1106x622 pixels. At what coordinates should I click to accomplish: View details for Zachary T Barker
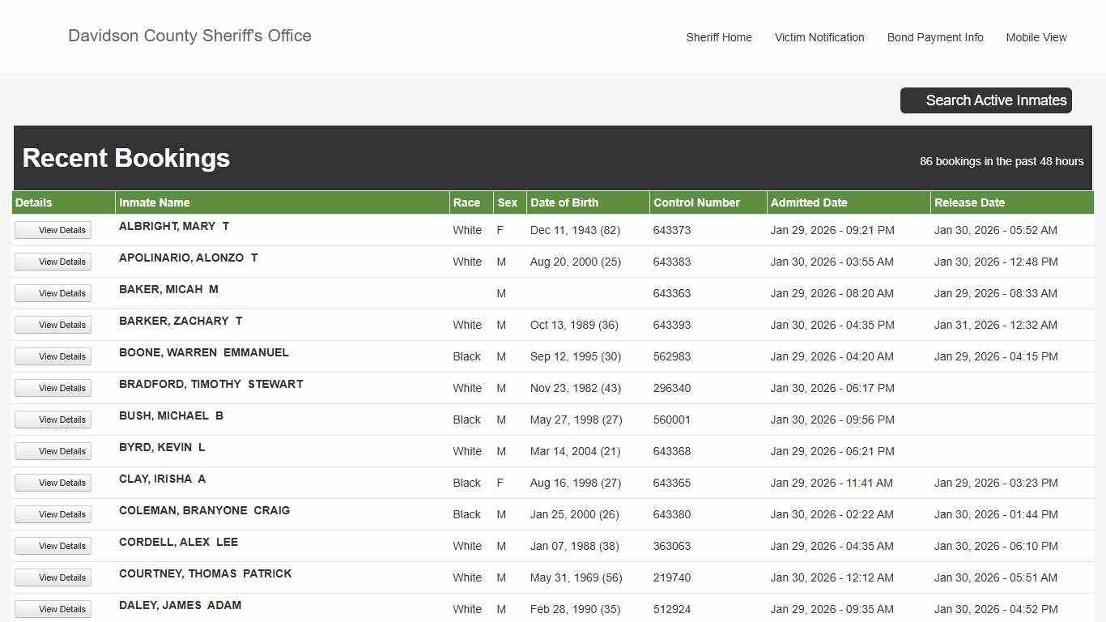[53, 325]
